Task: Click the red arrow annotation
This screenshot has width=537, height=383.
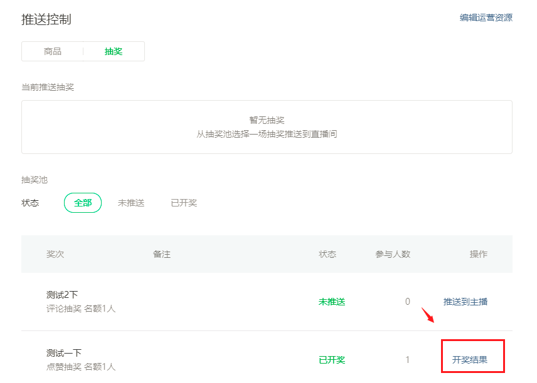Action: coord(427,314)
